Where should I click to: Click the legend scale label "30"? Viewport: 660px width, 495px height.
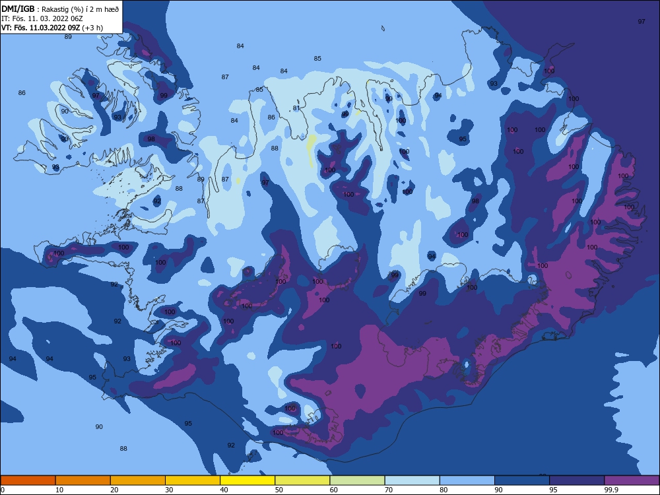pos(169,490)
